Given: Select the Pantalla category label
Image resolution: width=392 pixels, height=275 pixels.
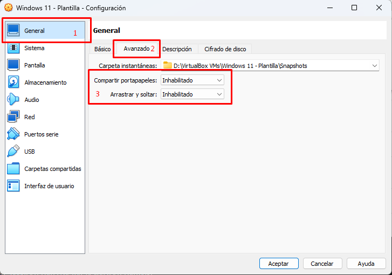Looking at the screenshot, I should (35, 65).
